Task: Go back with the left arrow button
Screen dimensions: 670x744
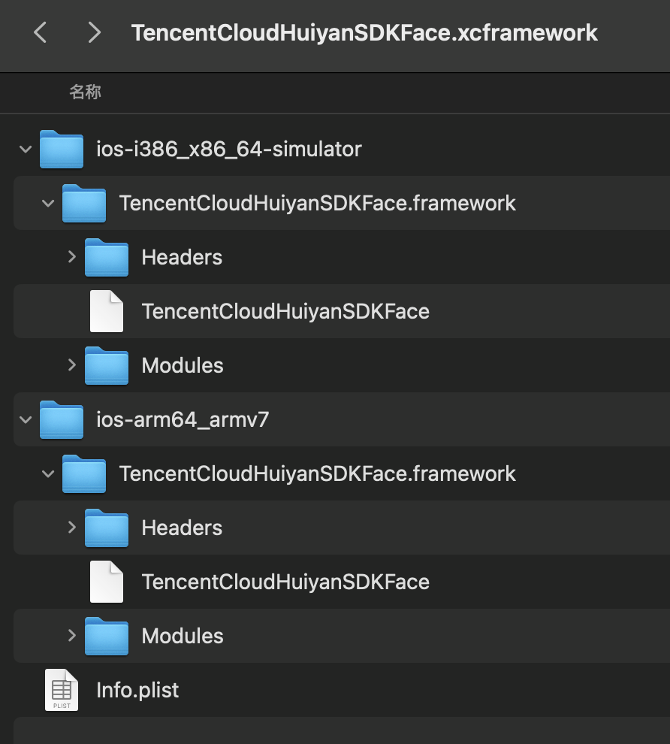Action: (41, 33)
